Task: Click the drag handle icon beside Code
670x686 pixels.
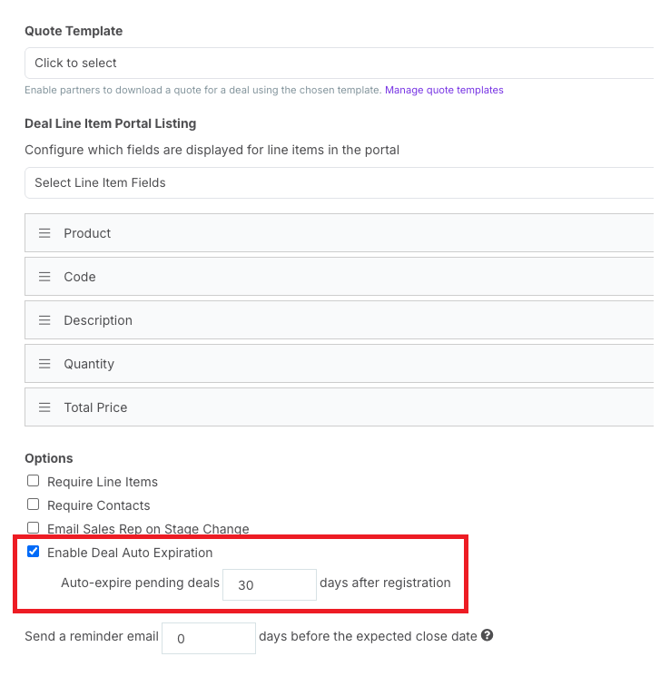Action: (x=44, y=277)
